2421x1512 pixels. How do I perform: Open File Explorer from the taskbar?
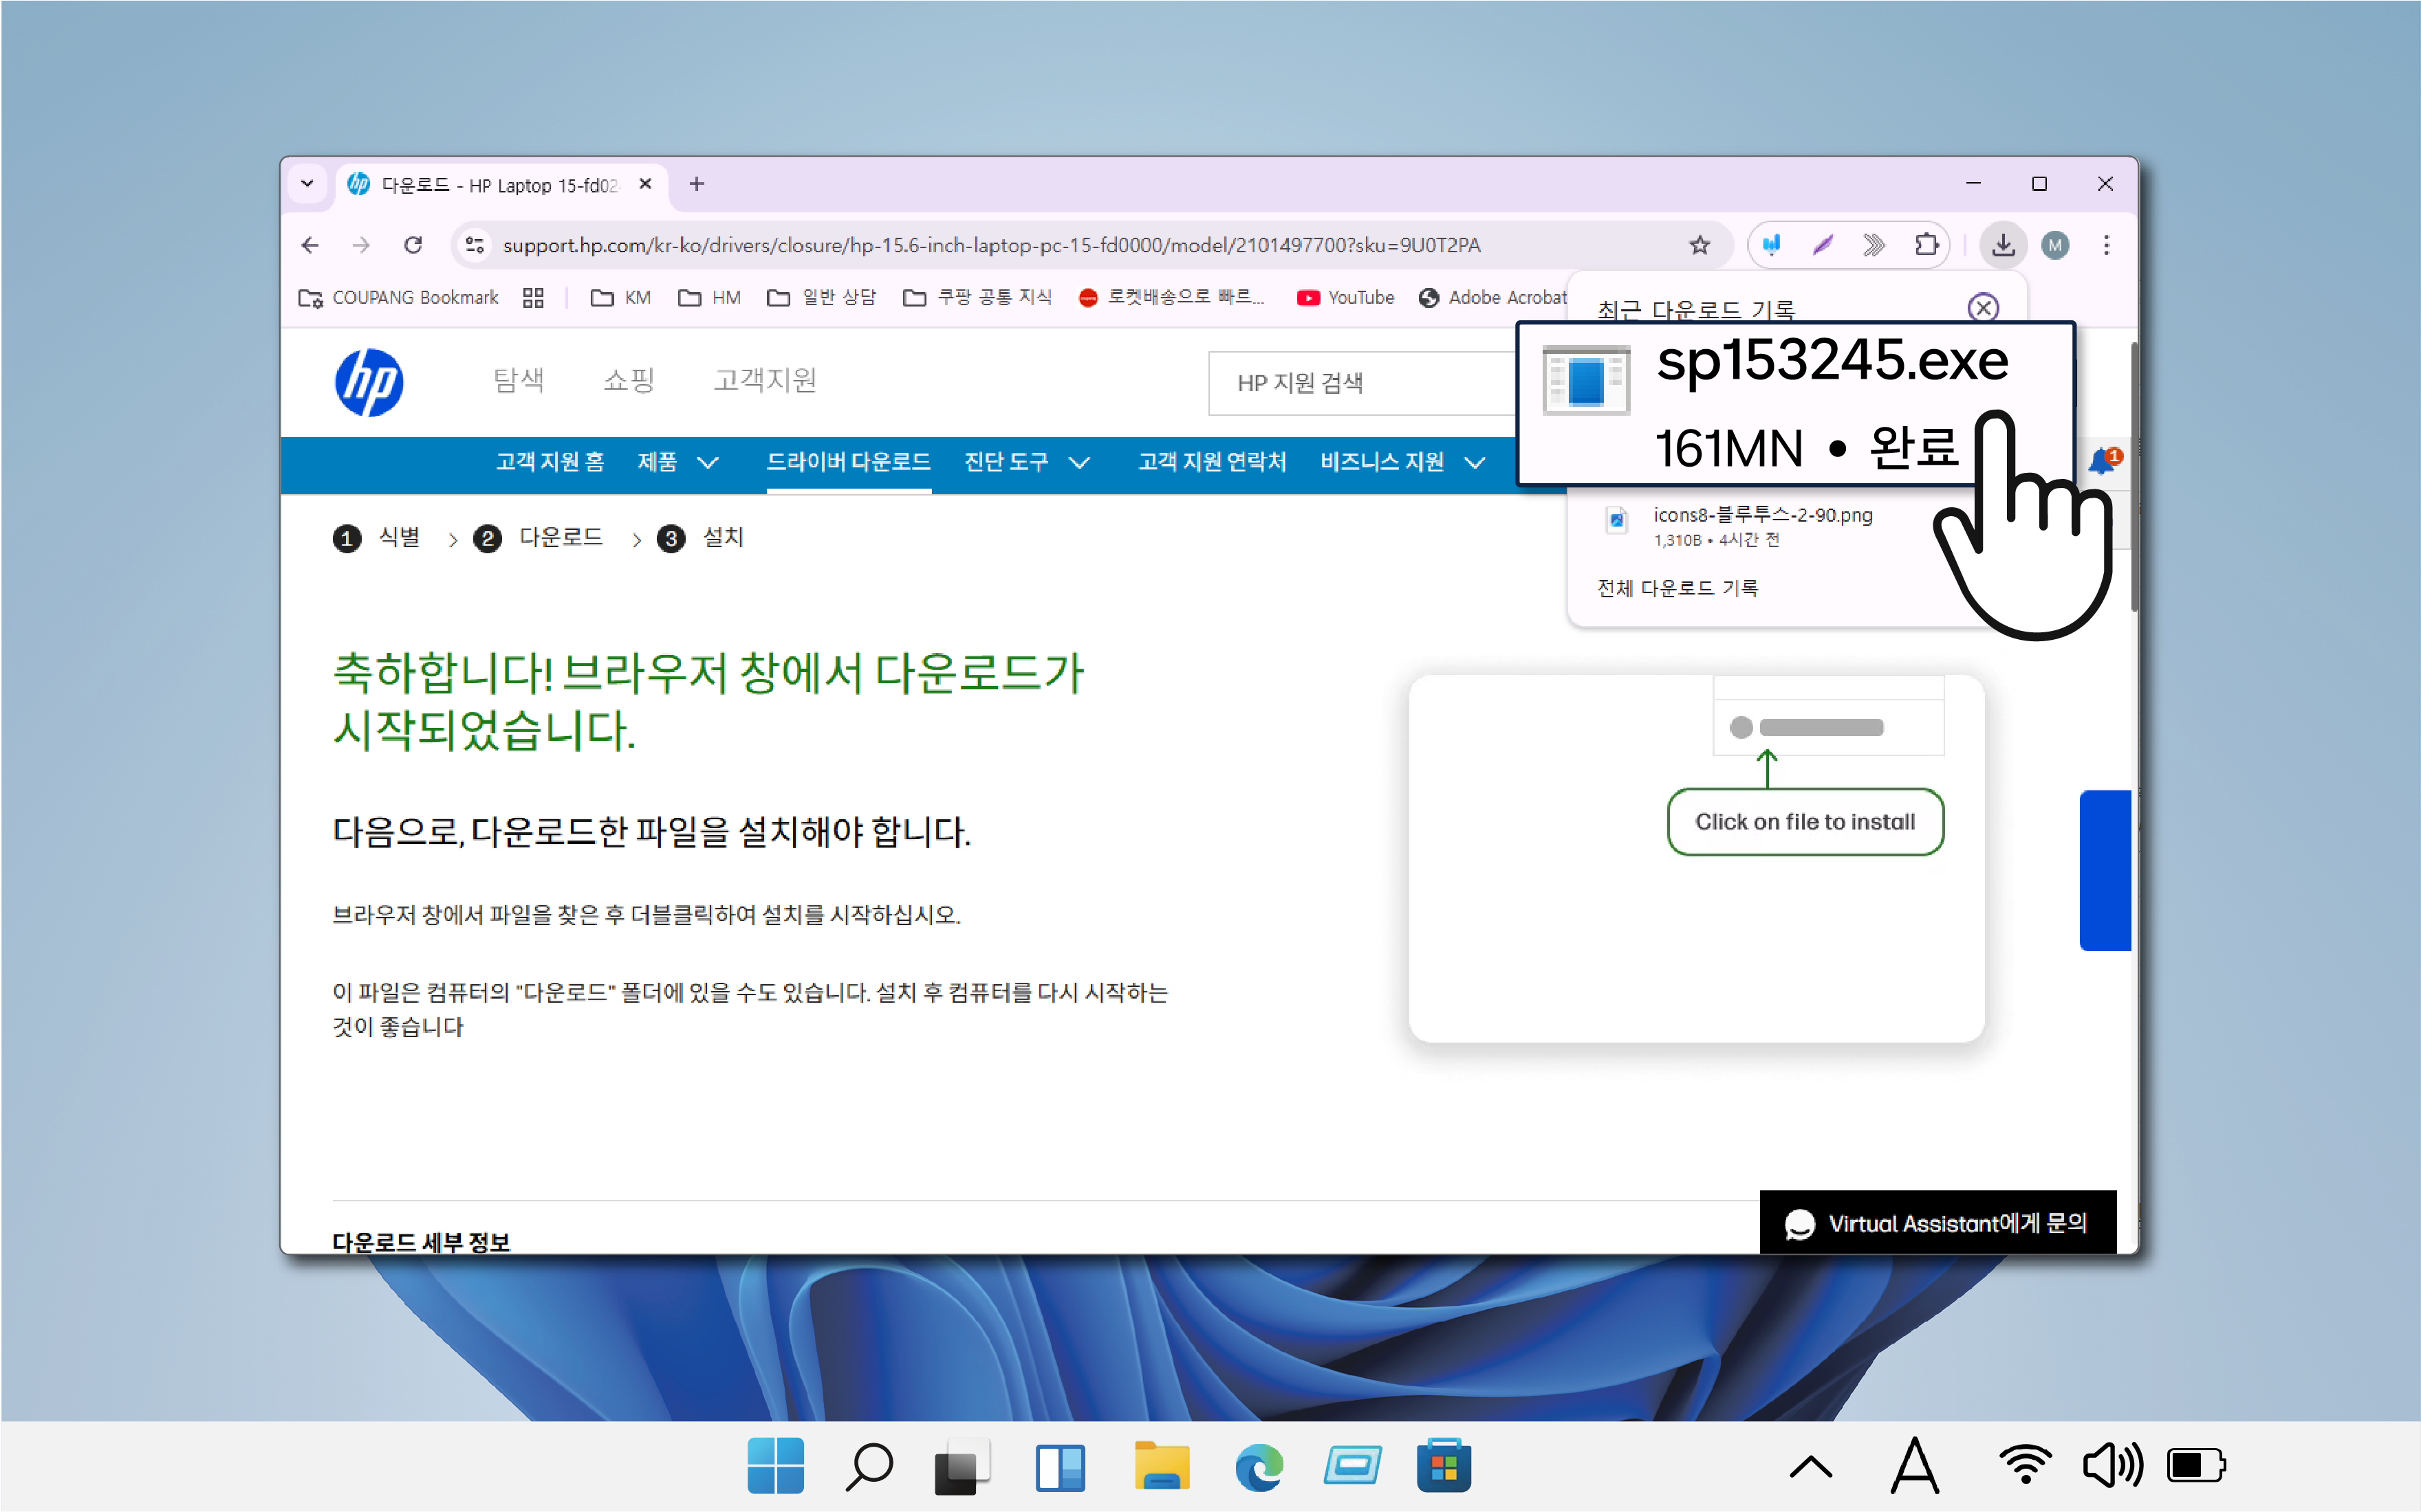coord(1160,1467)
